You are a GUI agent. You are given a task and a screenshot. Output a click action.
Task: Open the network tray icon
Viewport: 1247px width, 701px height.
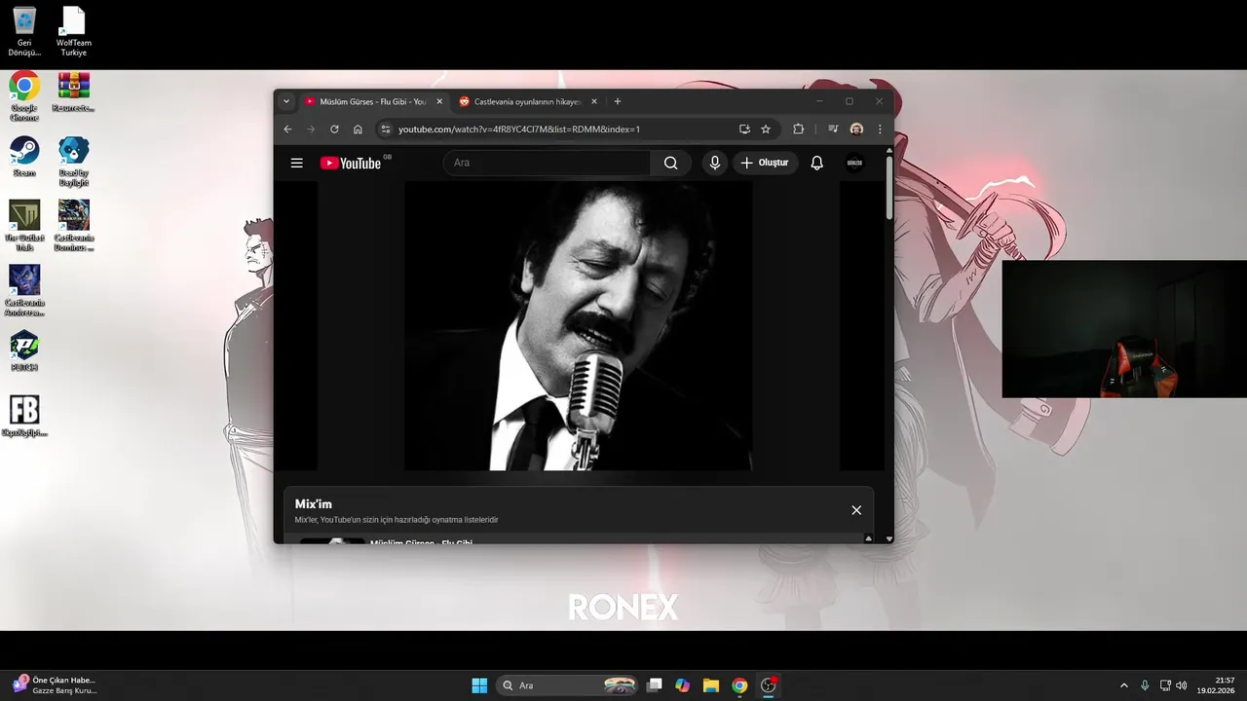click(1165, 685)
